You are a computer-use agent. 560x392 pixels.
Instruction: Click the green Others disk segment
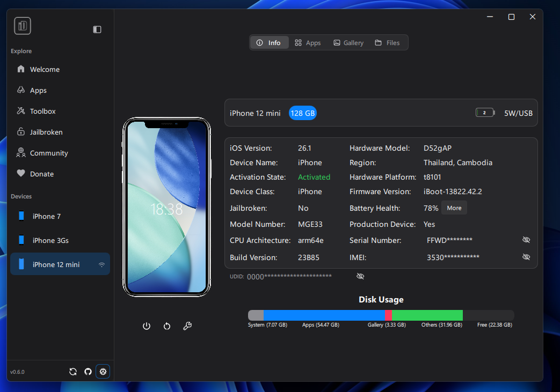click(427, 315)
